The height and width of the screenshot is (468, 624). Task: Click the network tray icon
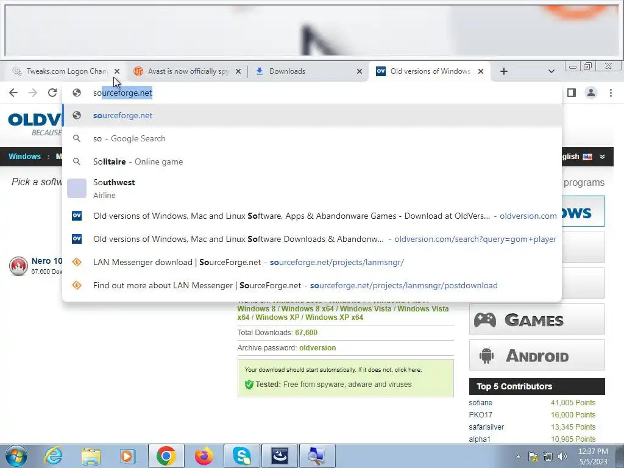click(548, 456)
